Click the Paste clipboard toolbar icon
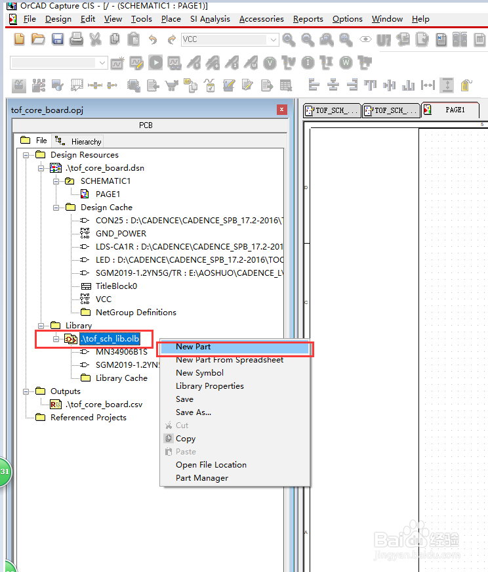Image resolution: width=488 pixels, height=572 pixels. (133, 39)
